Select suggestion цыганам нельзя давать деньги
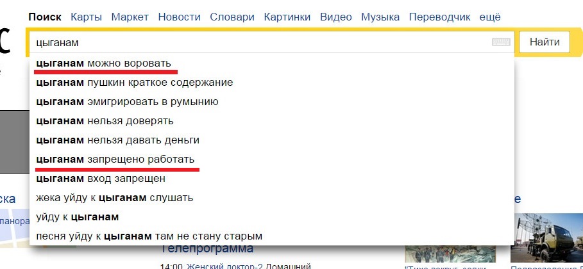Viewport: 583px width, 269px height. [x=272, y=140]
